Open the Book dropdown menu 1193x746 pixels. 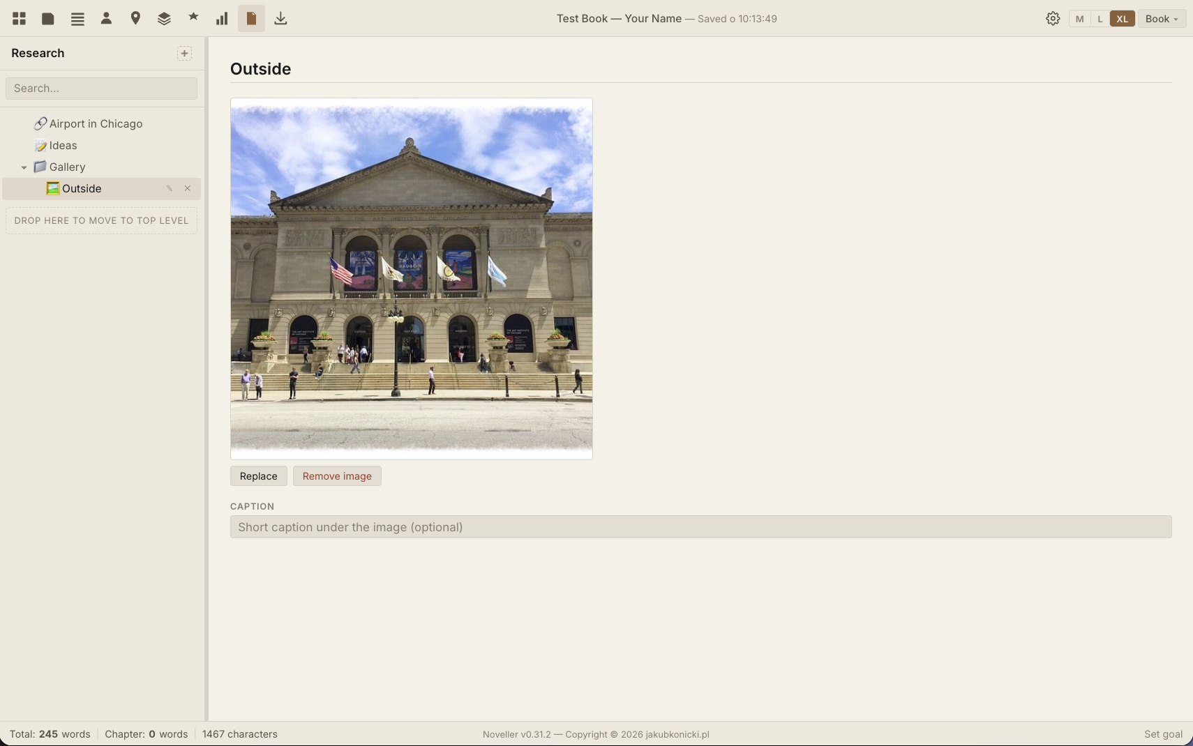1162,19
